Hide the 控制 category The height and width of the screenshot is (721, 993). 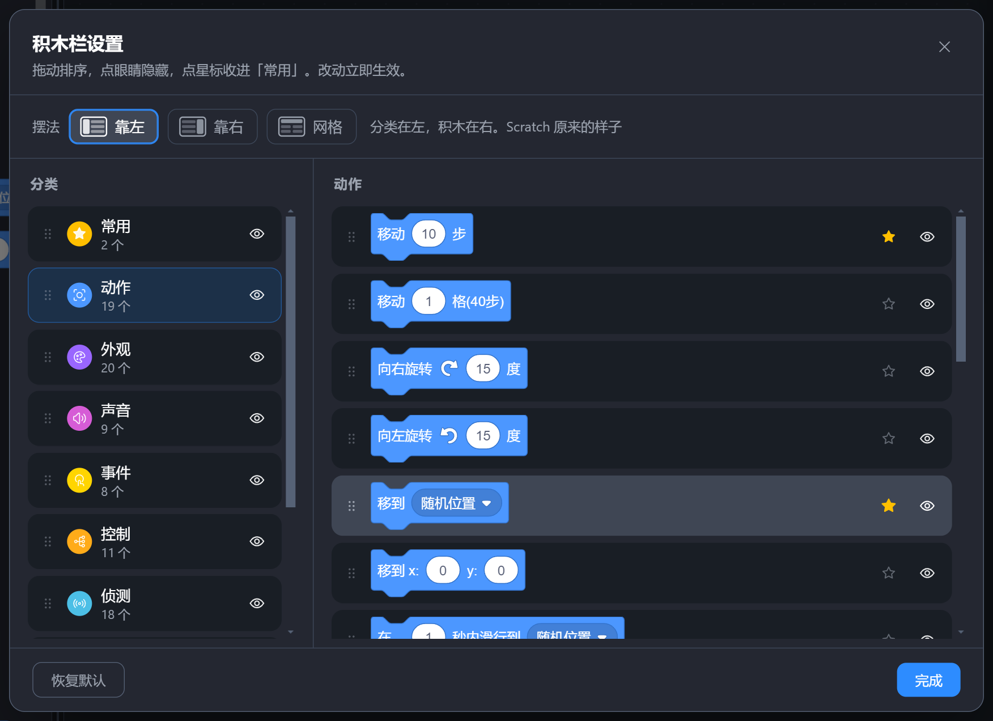coord(257,541)
